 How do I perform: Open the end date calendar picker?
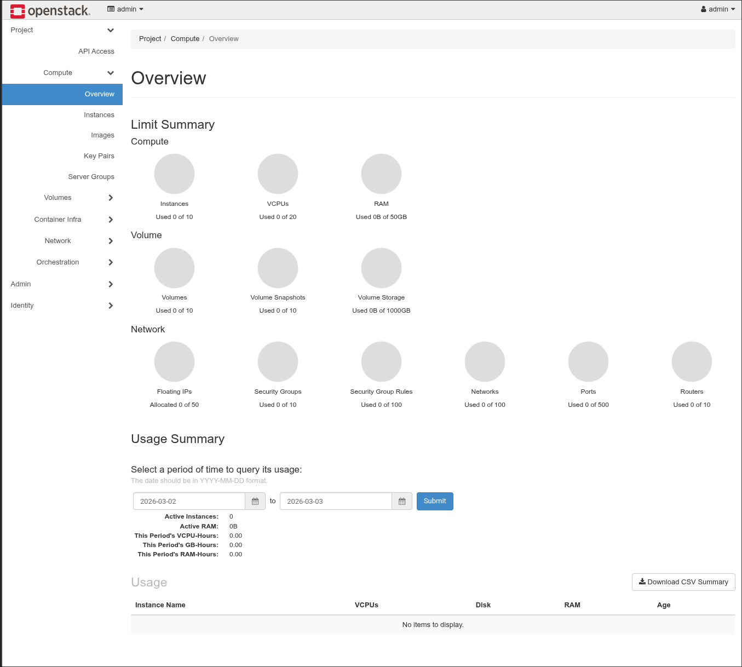[402, 502]
